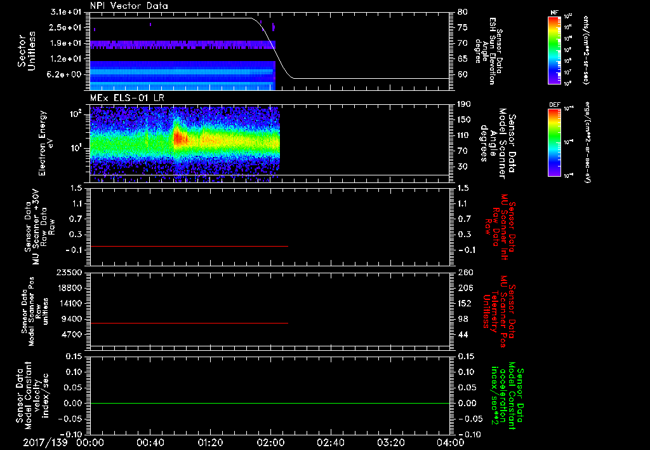Click the "03:20" time axis label
The height and width of the screenshot is (450, 650).
(390, 442)
